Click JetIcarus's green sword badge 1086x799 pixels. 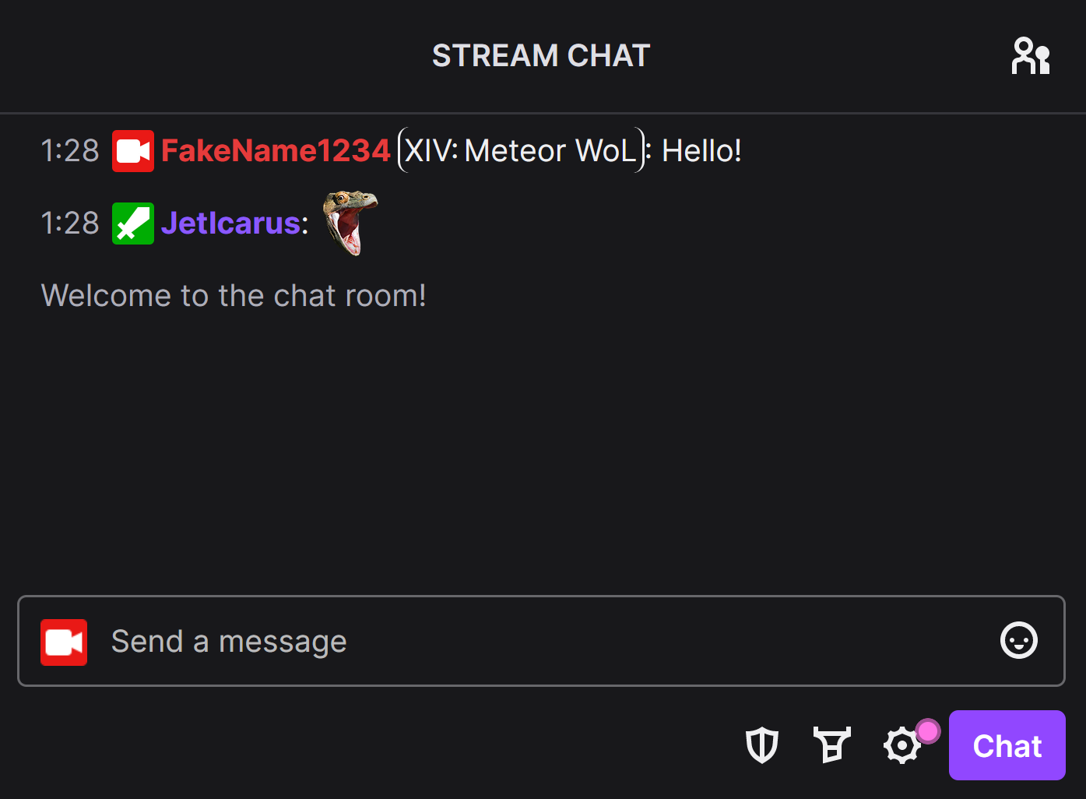[x=133, y=224]
